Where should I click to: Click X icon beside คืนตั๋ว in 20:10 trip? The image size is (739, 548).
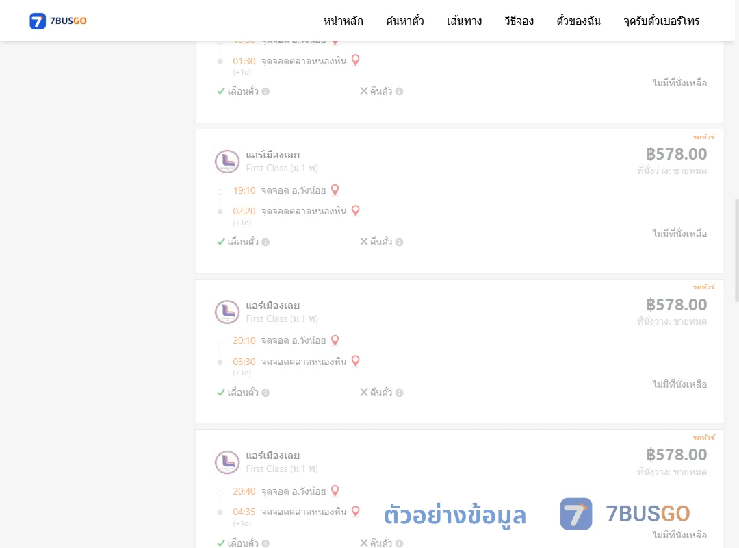(x=364, y=393)
